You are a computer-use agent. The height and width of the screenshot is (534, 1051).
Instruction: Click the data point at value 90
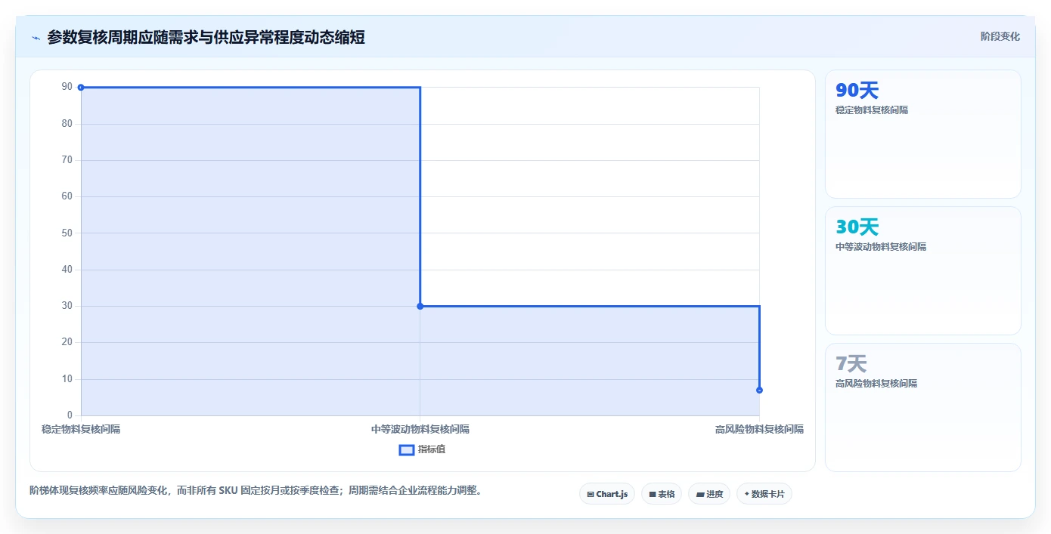click(x=81, y=88)
